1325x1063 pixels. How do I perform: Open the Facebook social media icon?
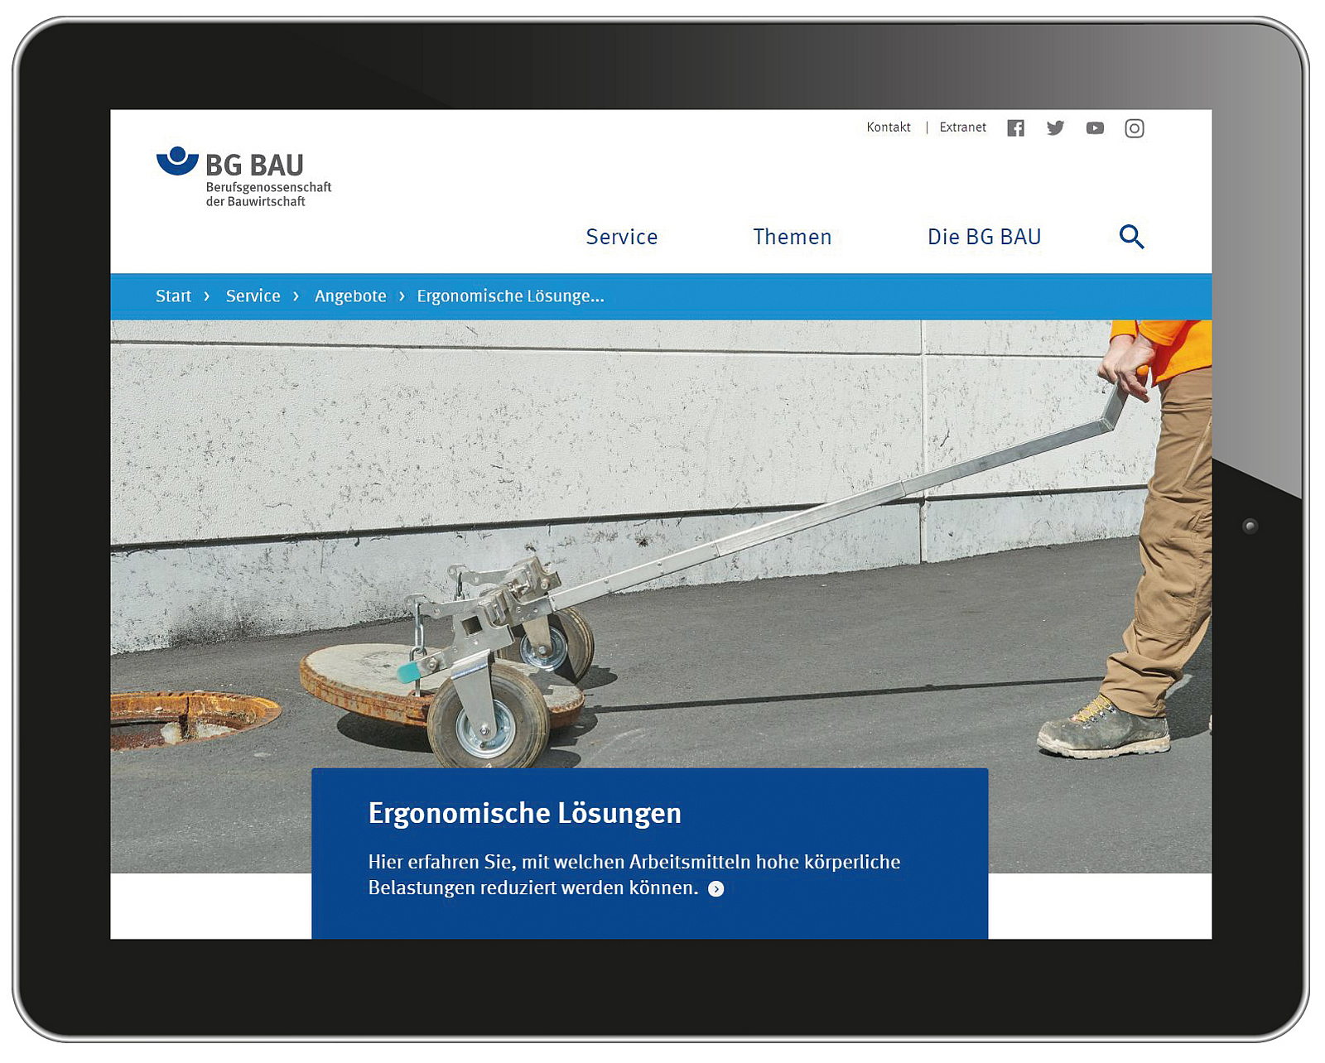coord(1015,128)
